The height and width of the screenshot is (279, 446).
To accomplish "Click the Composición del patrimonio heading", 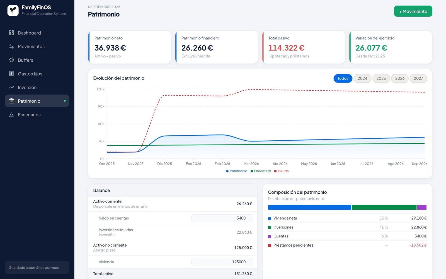I will 297,192.
